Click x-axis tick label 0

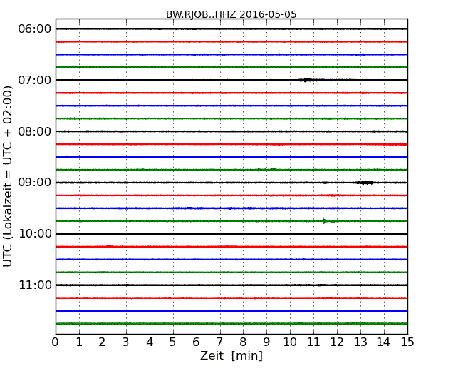pos(56,342)
